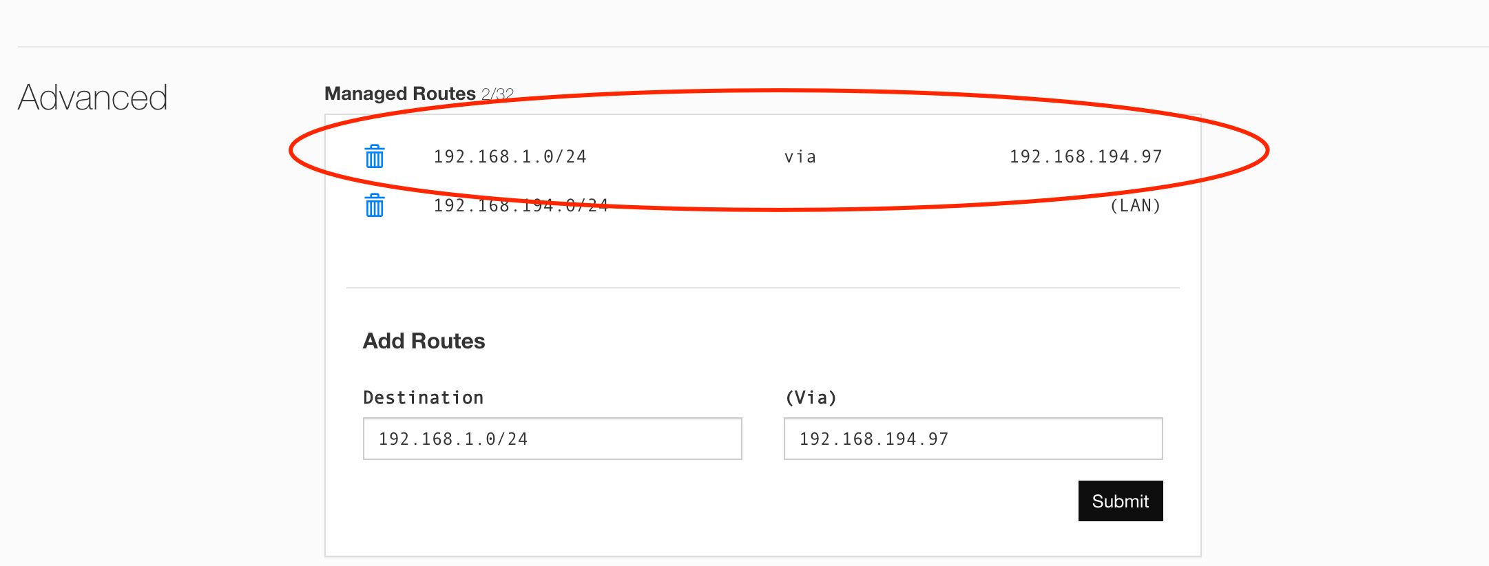Click the separator line above Advanced section
The image size is (1489, 566).
753,47
